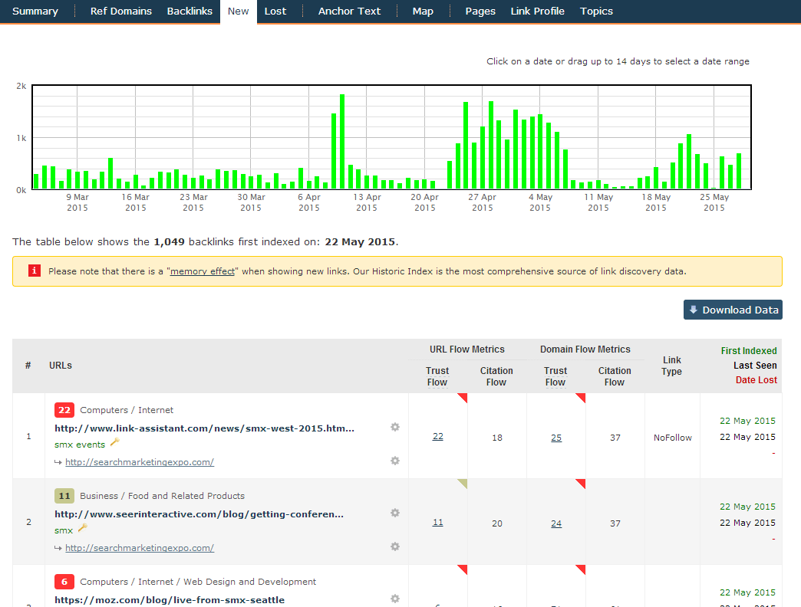Click the Trust Flow header under URL Flow Metrics

pyautogui.click(x=437, y=376)
